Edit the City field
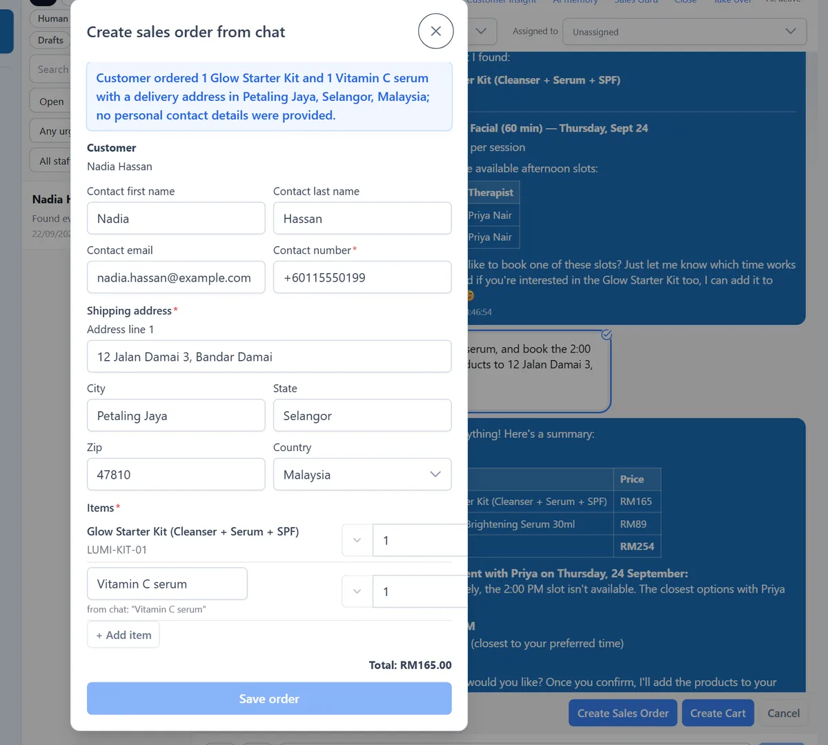 pyautogui.click(x=176, y=415)
